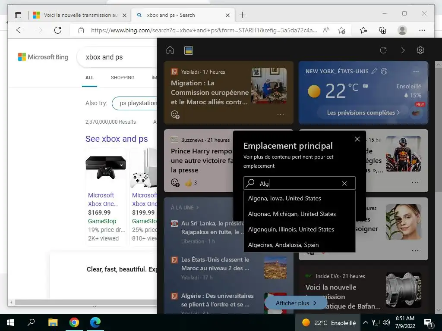Open Les États-Unis classent le Maroc article
The image size is (442, 331).
click(x=215, y=264)
